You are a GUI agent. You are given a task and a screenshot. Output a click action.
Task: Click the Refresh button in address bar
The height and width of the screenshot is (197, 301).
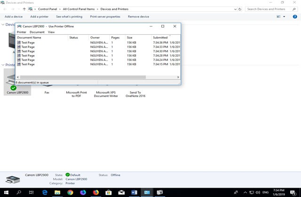[x=240, y=9]
